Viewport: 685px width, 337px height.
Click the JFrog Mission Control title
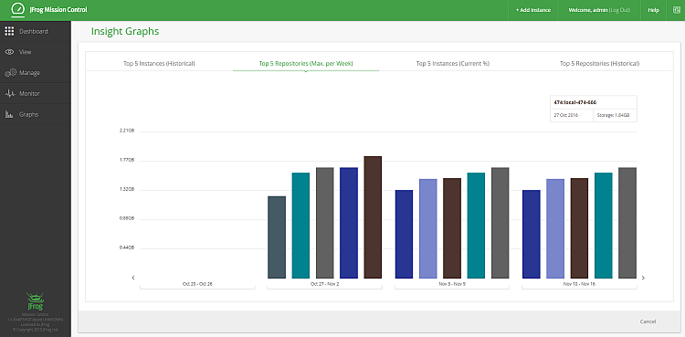(x=58, y=10)
